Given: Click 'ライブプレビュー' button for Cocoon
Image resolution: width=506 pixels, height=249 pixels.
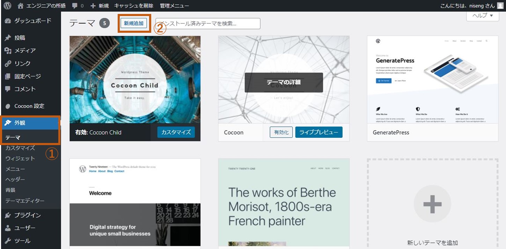Looking at the screenshot, I should tap(319, 132).
